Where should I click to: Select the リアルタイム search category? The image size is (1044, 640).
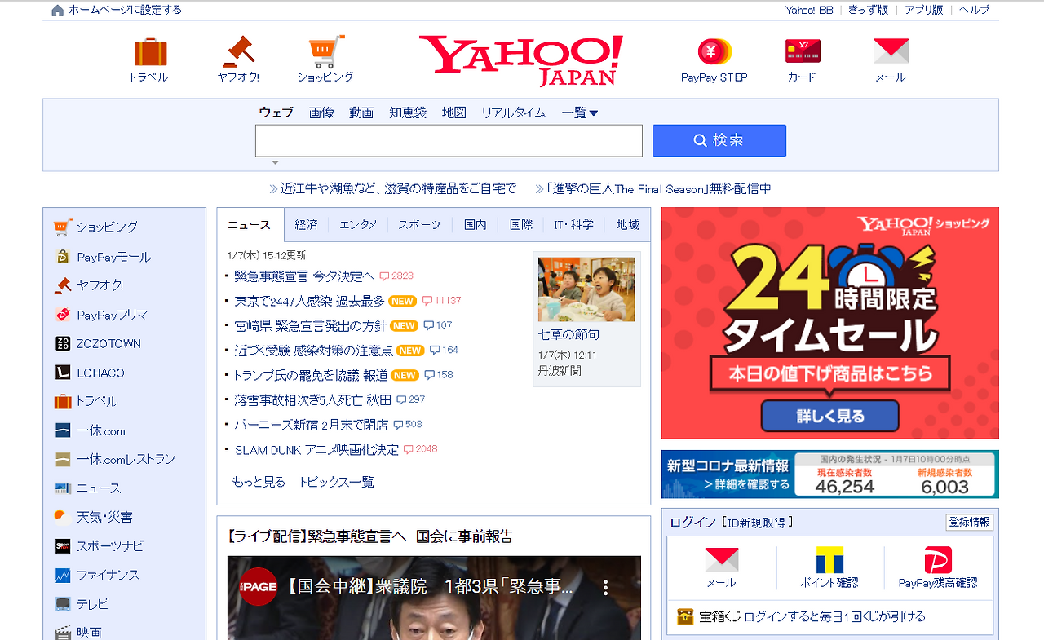click(x=513, y=113)
